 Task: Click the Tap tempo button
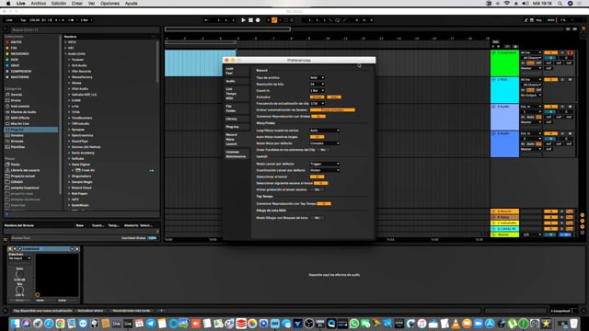click(23, 20)
